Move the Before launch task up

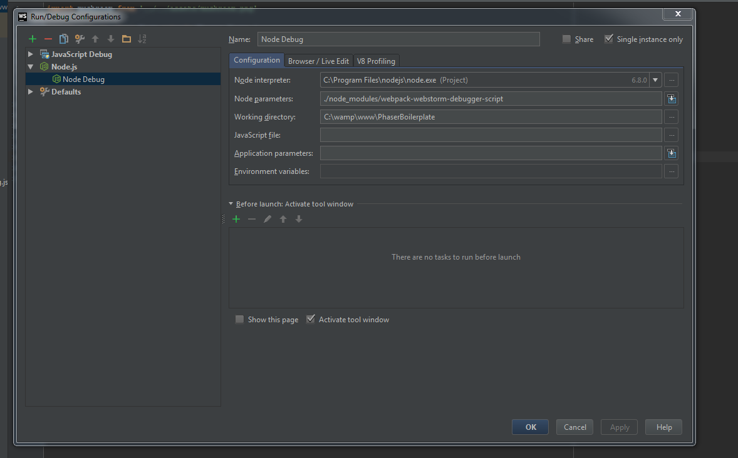point(283,219)
